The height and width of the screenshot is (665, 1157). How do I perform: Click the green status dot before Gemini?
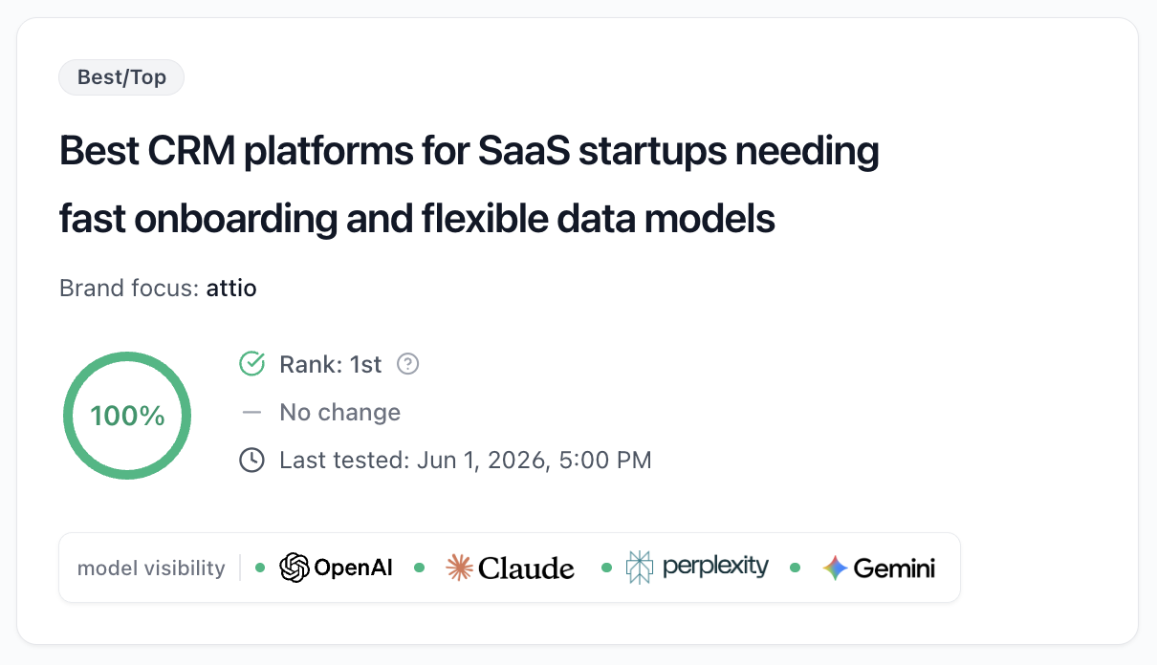pos(795,568)
